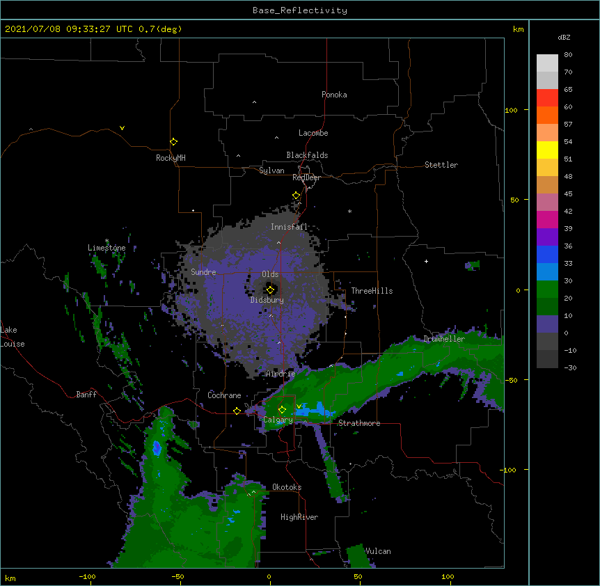Click the Lake Louise label
The height and width of the screenshot is (586, 600).
point(13,337)
